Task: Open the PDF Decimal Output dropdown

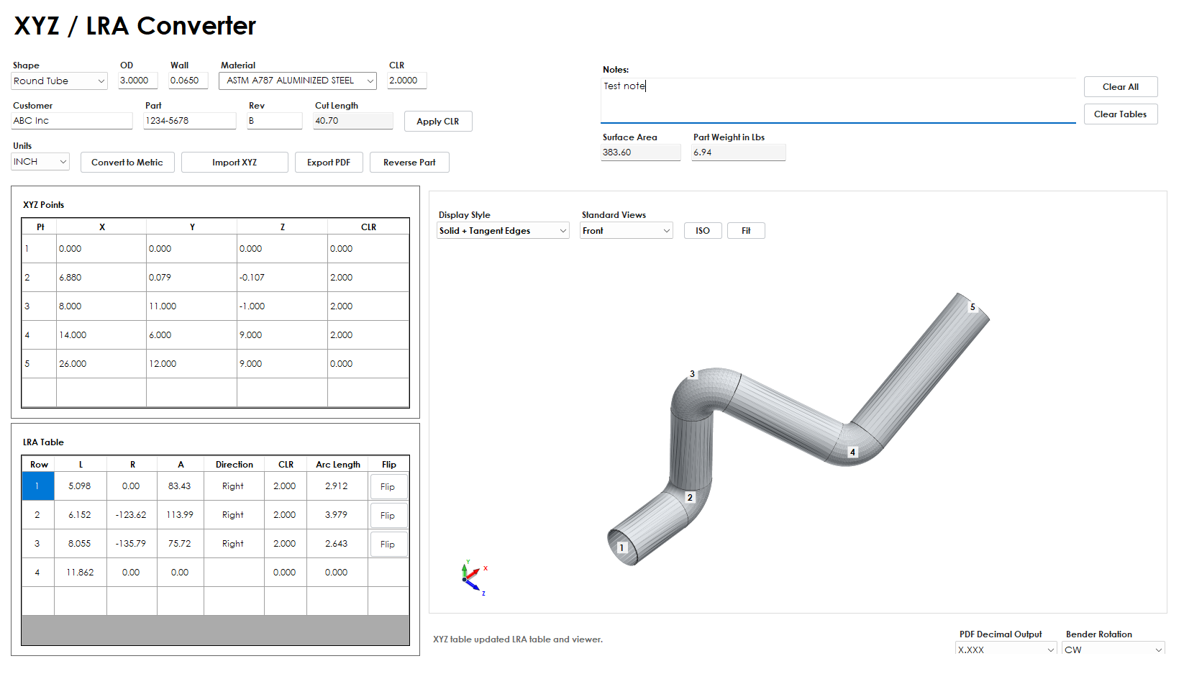Action: tap(1006, 650)
